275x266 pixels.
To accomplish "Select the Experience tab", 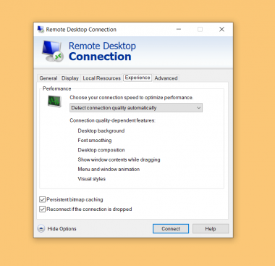I will [x=137, y=78].
